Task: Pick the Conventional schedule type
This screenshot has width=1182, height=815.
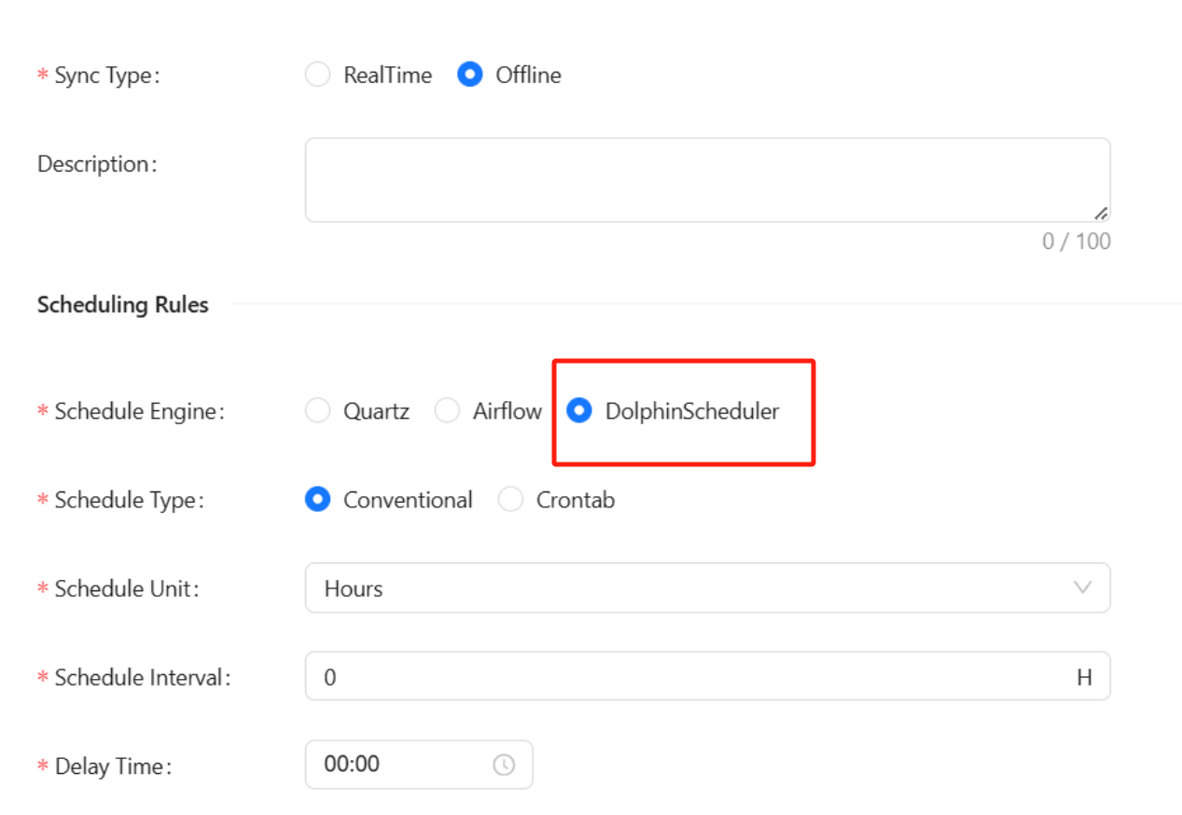Action: pyautogui.click(x=318, y=500)
